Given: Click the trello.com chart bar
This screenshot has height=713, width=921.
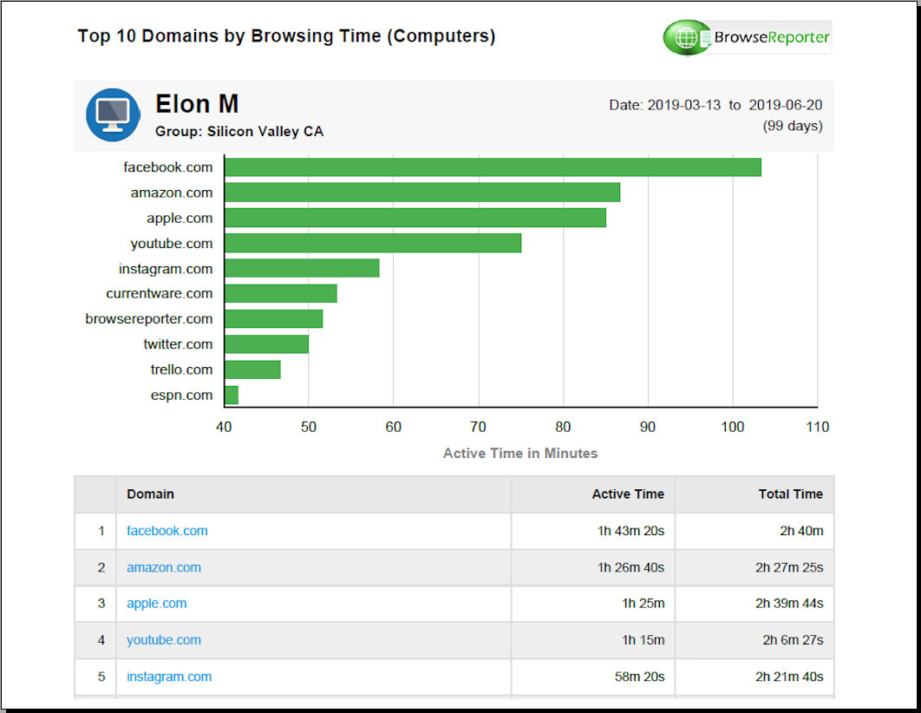Looking at the screenshot, I should tap(252, 370).
